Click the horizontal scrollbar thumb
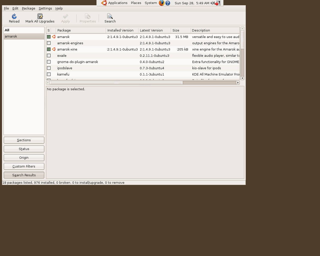 pyautogui.click(x=116, y=82)
